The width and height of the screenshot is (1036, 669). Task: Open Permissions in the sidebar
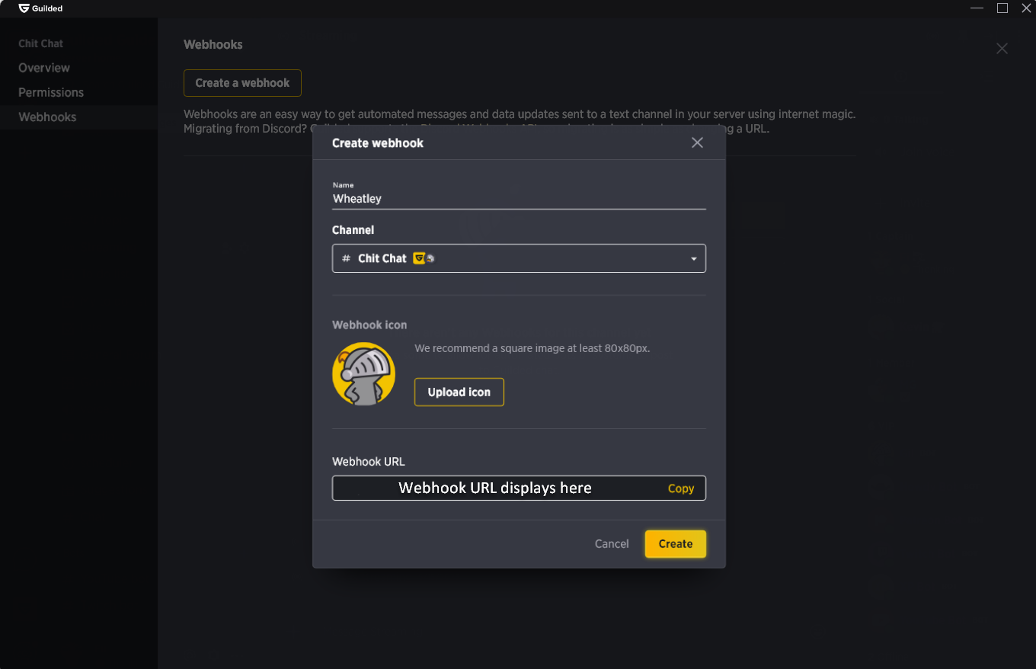pos(51,92)
